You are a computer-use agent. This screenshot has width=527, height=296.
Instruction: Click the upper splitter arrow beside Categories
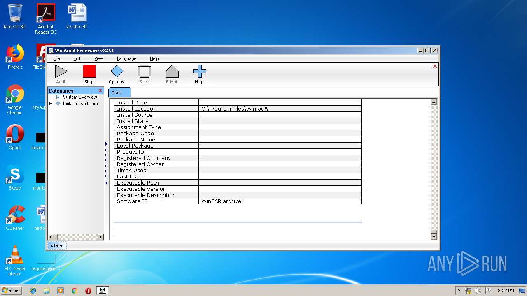tap(106, 144)
